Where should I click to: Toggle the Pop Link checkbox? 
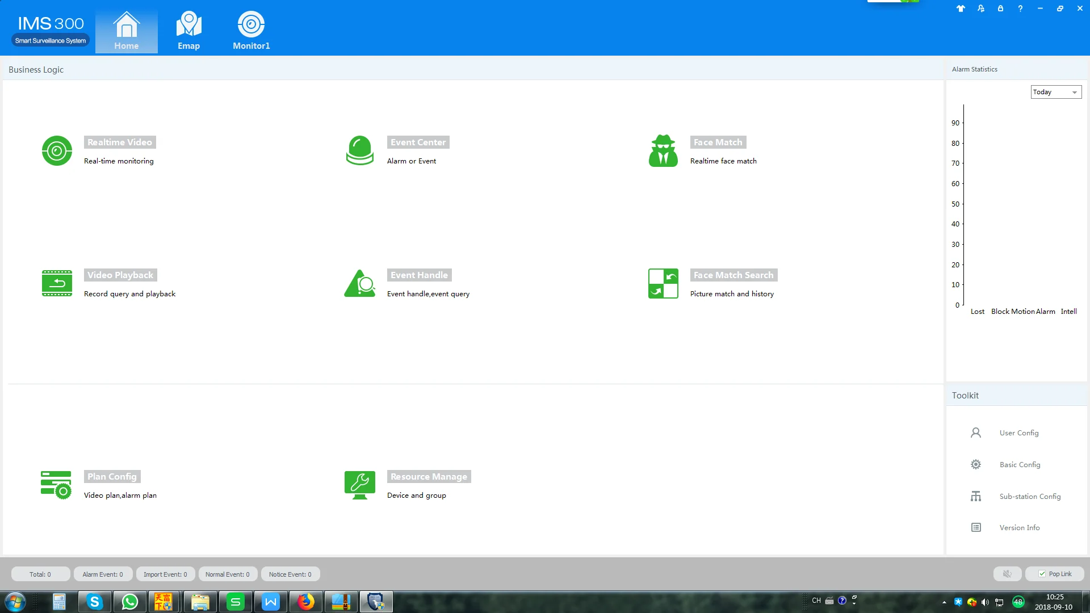1042,574
